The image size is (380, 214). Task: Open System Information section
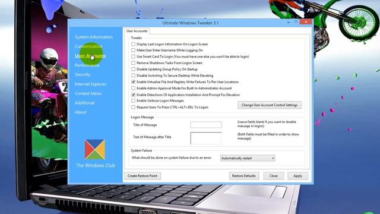tap(94, 37)
